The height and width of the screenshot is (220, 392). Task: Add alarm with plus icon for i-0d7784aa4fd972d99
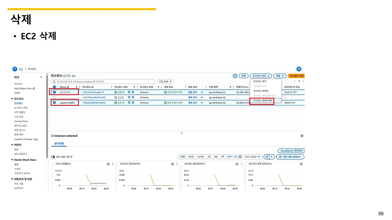tap(202, 97)
